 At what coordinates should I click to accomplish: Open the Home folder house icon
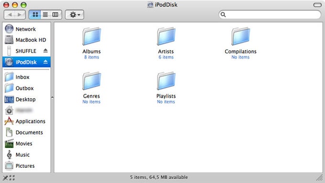[9, 111]
